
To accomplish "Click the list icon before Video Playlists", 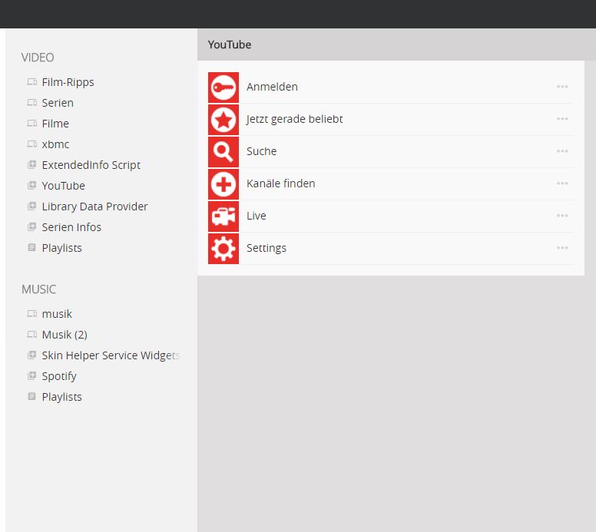I will 32,247.
